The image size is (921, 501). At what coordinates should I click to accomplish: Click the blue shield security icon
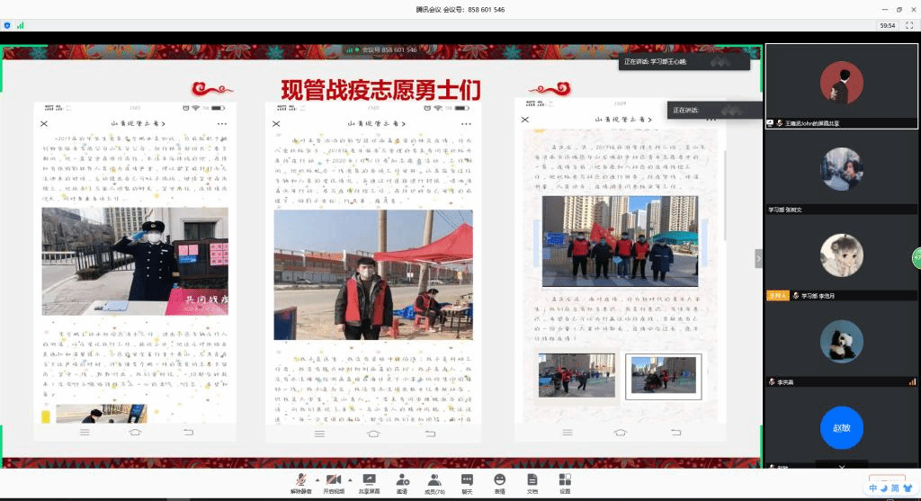point(8,25)
